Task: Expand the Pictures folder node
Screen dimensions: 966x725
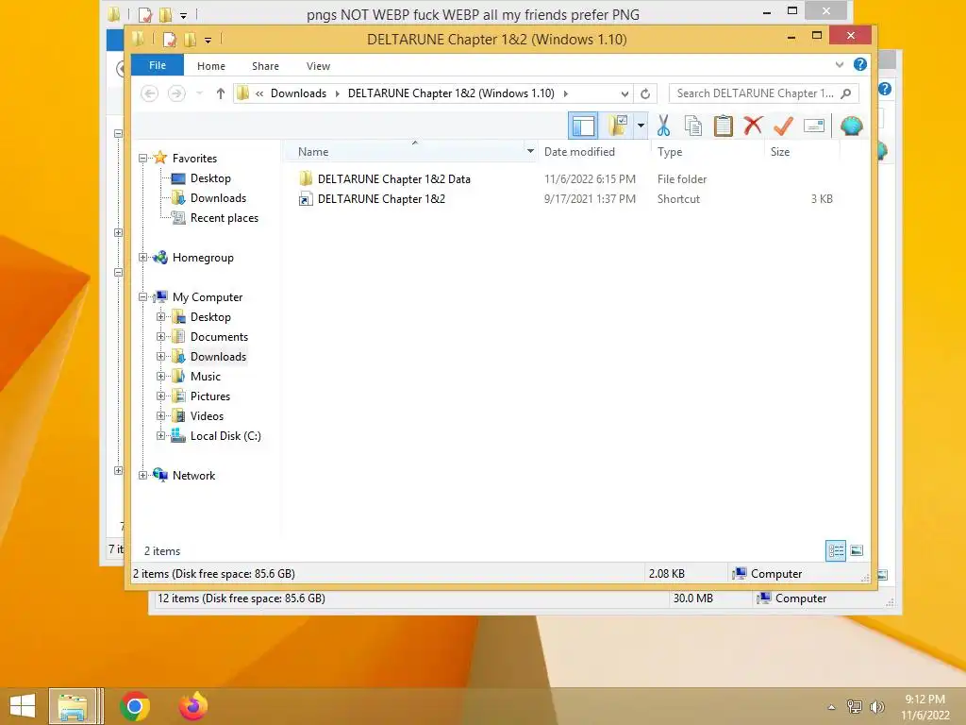Action: tap(160, 396)
